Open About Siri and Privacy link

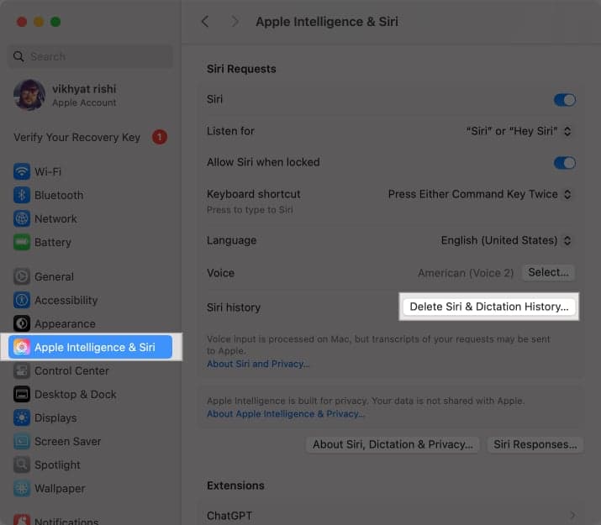(258, 364)
